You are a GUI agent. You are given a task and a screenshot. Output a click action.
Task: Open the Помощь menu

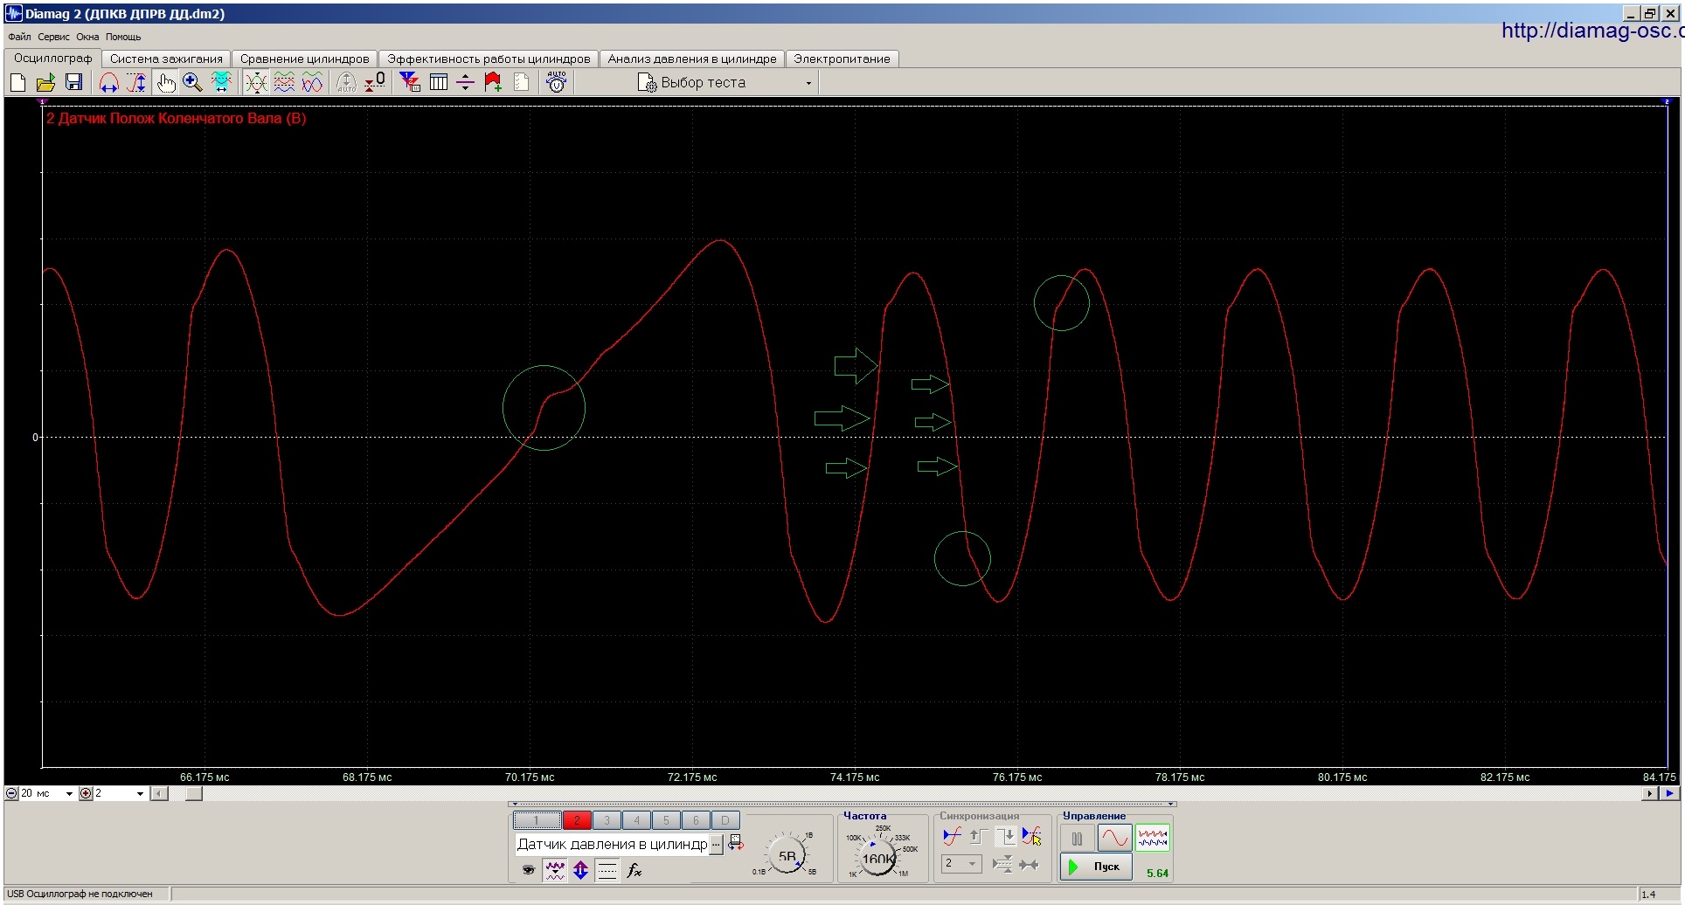point(123,37)
